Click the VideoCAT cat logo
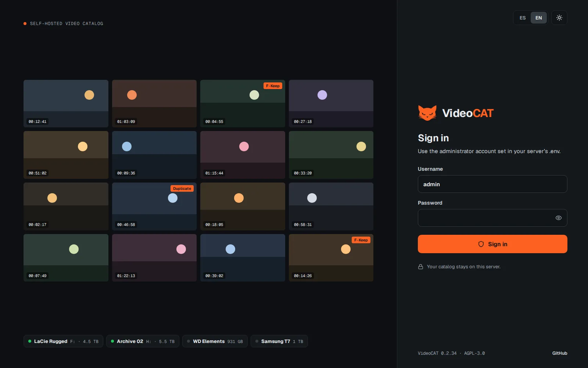Viewport: 588px width, 368px height. (427, 113)
